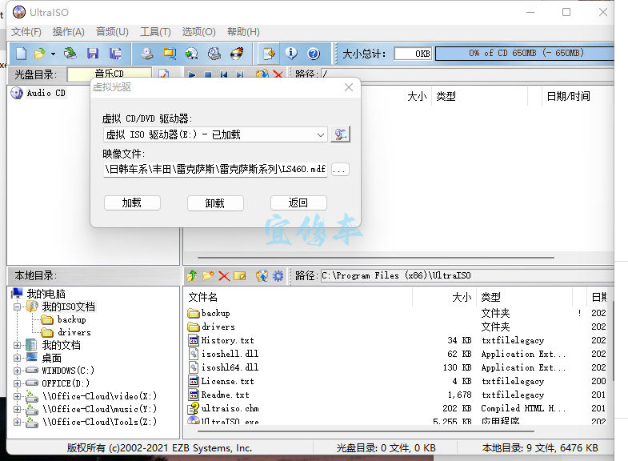Click the Information 'i' toolbar icon
Screen dimensions: 628x461
pyautogui.click(x=291, y=54)
